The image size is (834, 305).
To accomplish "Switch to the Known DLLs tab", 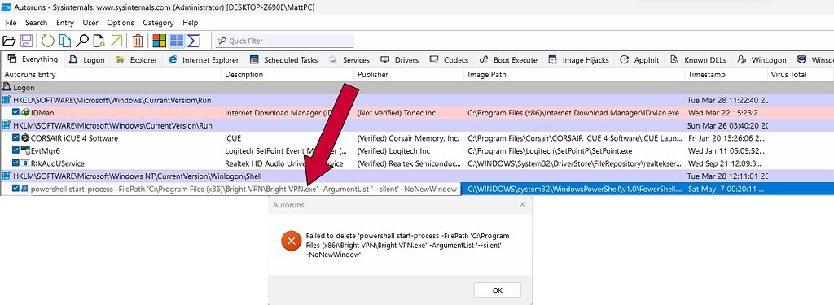I will (699, 60).
